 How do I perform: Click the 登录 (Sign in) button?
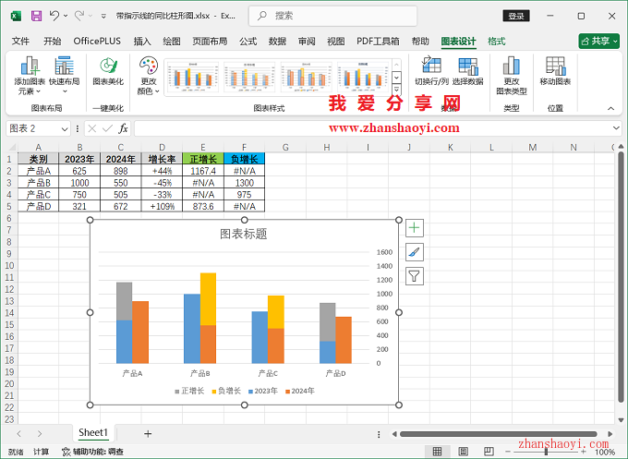[516, 16]
